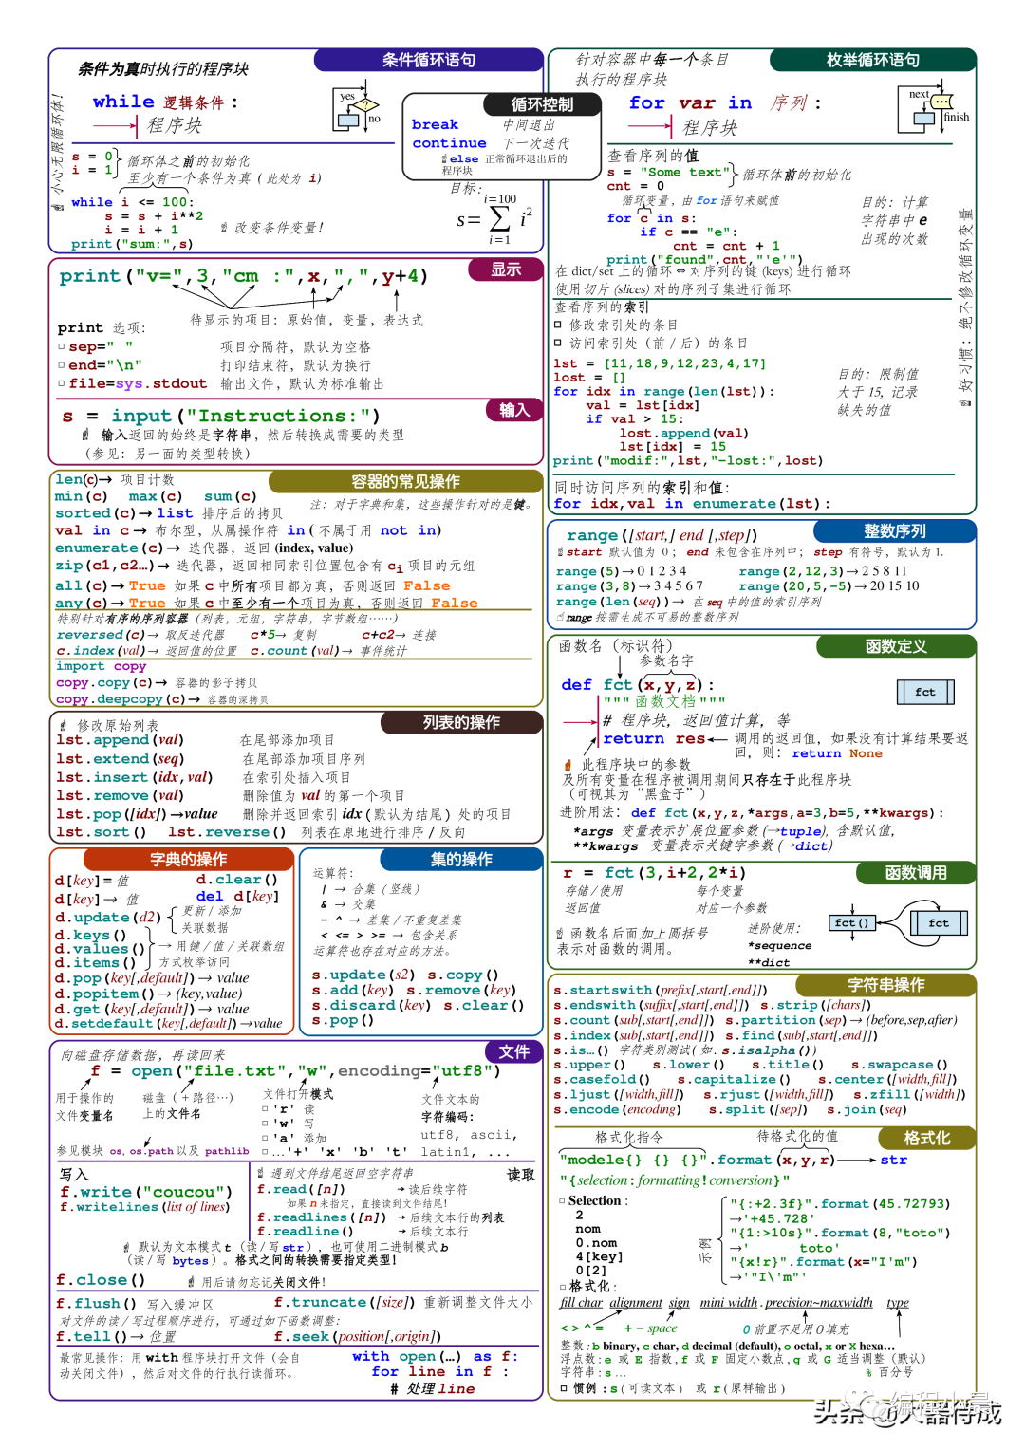Click 'lst.insert(idx,val)' entry

pyautogui.click(x=134, y=777)
